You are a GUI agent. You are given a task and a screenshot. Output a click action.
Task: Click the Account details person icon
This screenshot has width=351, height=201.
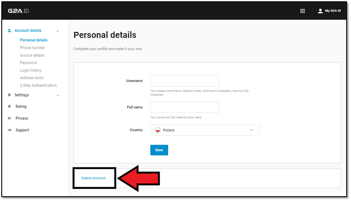10,30
